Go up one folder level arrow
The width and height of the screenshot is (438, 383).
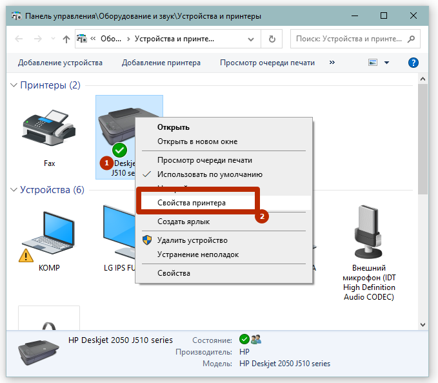click(x=66, y=39)
